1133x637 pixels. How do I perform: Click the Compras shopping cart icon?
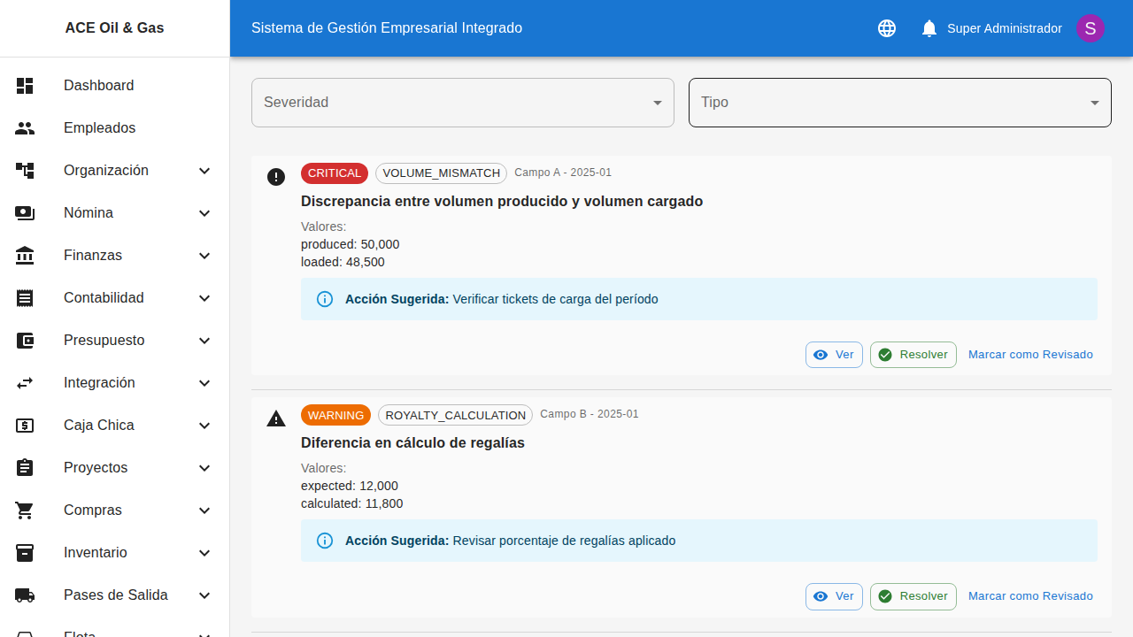[x=25, y=510]
